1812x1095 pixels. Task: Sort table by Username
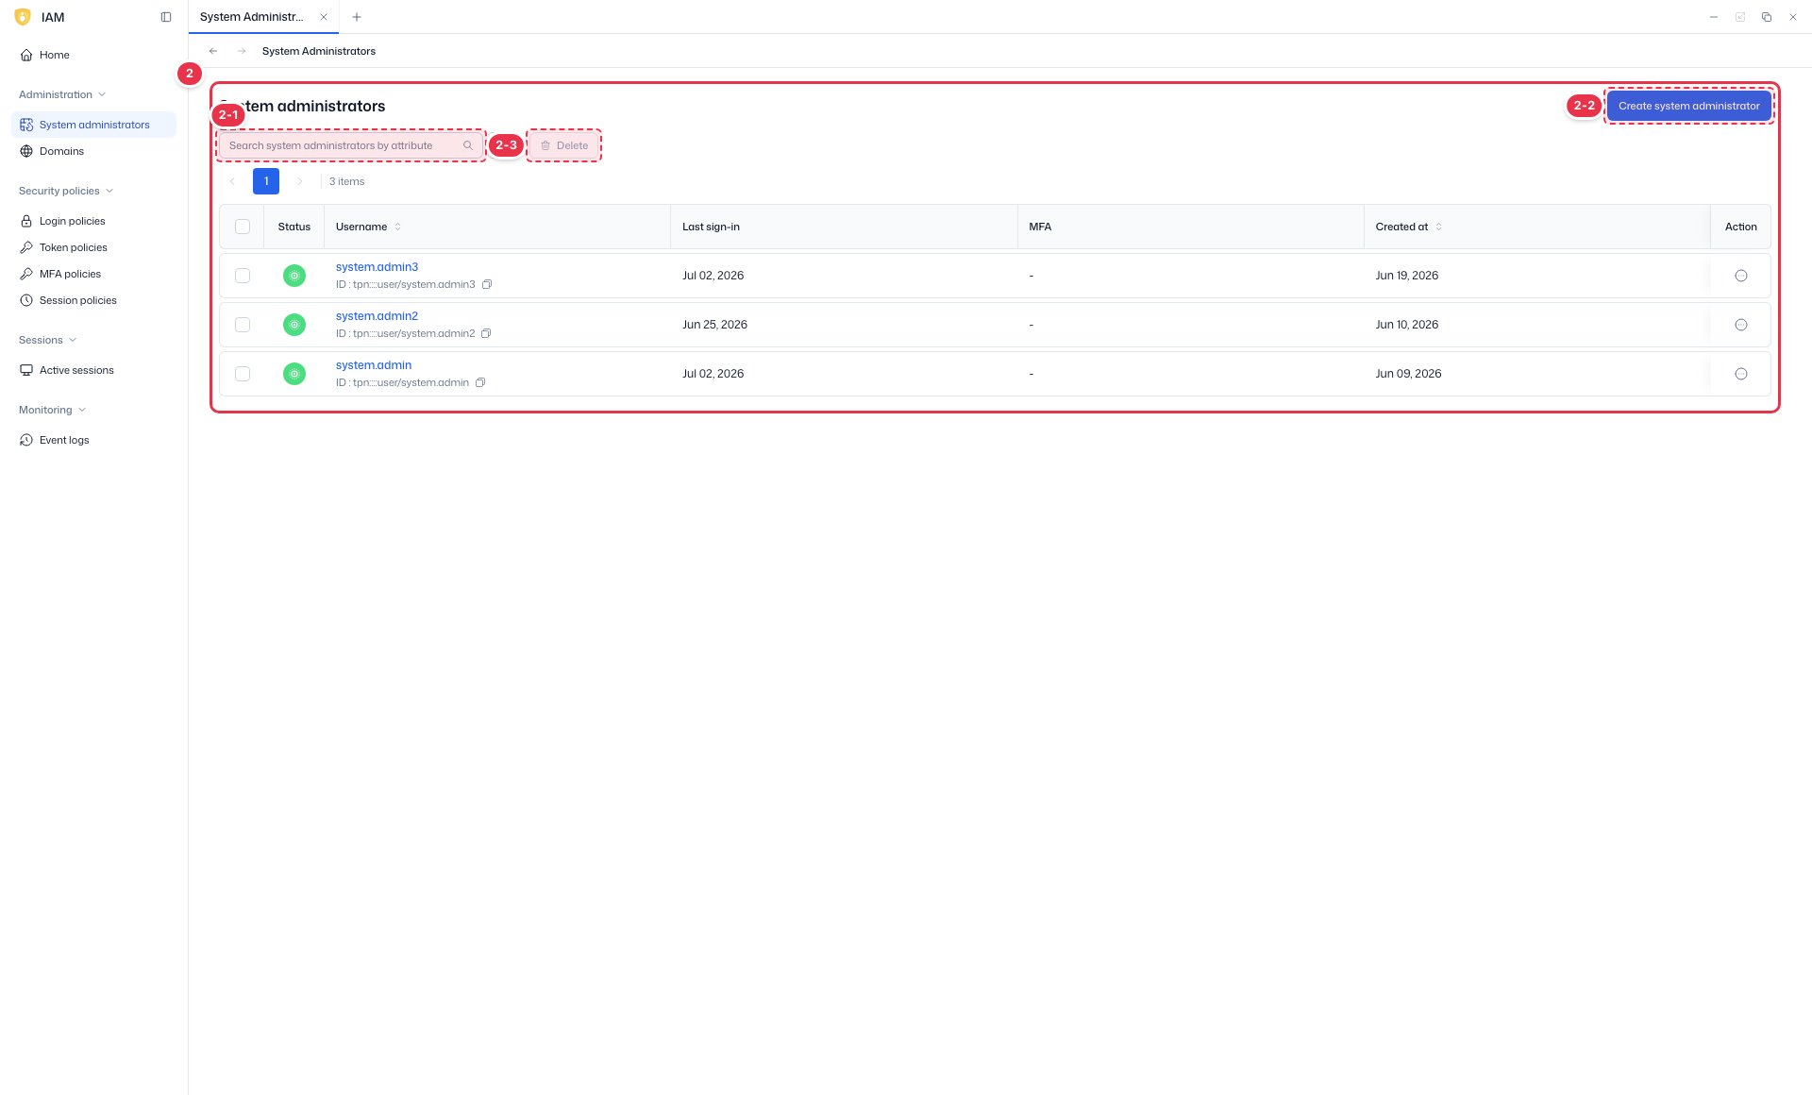pos(398,227)
